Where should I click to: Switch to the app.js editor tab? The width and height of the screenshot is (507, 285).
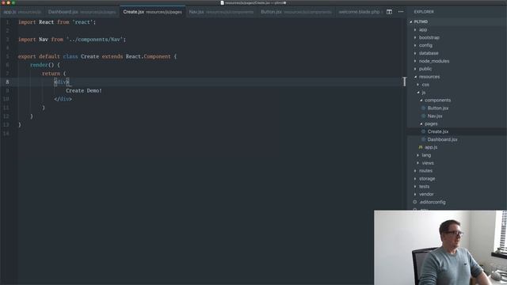click(x=22, y=12)
